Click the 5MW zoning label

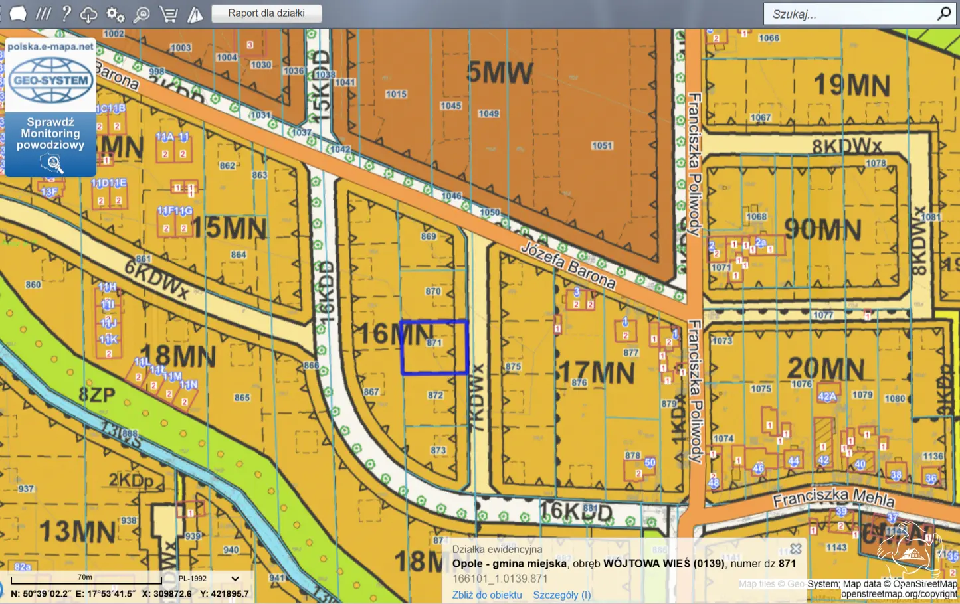pyautogui.click(x=500, y=72)
